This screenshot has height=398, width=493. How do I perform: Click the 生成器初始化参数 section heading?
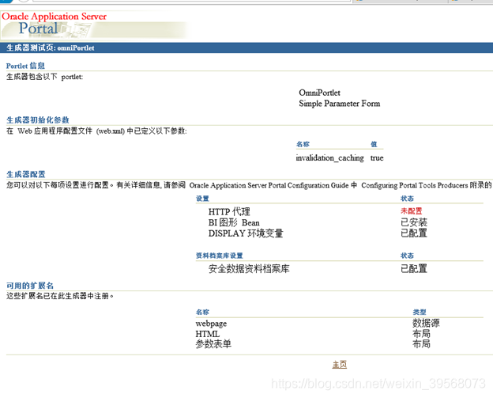[x=37, y=120]
